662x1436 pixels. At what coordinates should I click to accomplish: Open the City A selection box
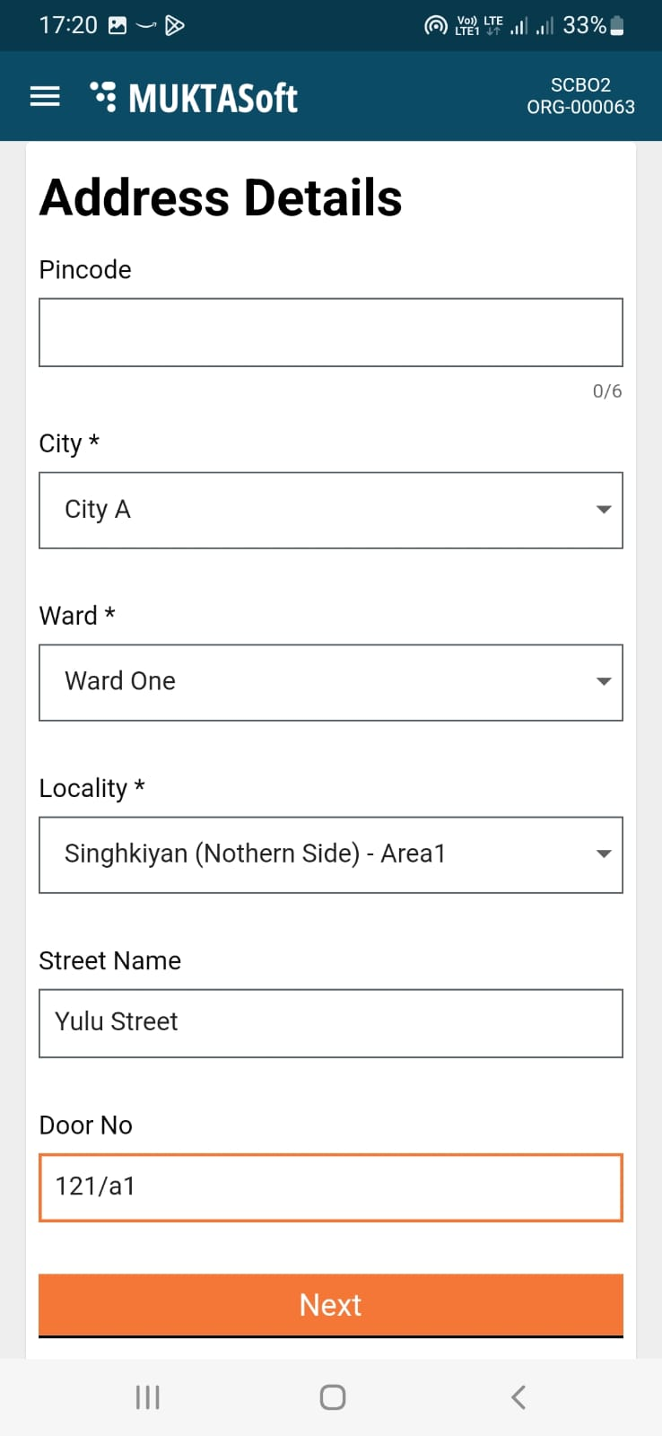314,510
